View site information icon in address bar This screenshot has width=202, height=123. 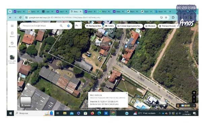click(26, 17)
